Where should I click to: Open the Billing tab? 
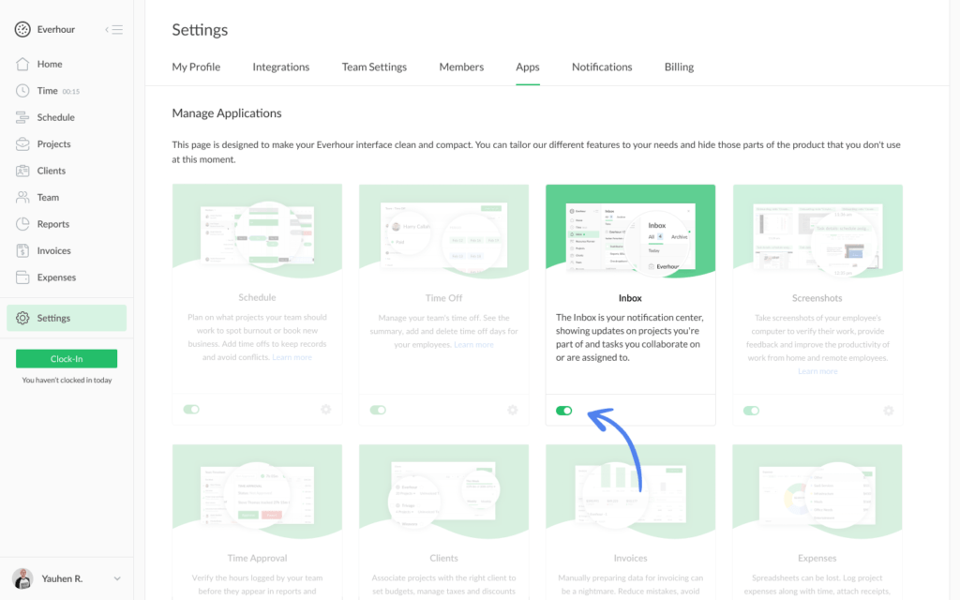(x=679, y=67)
